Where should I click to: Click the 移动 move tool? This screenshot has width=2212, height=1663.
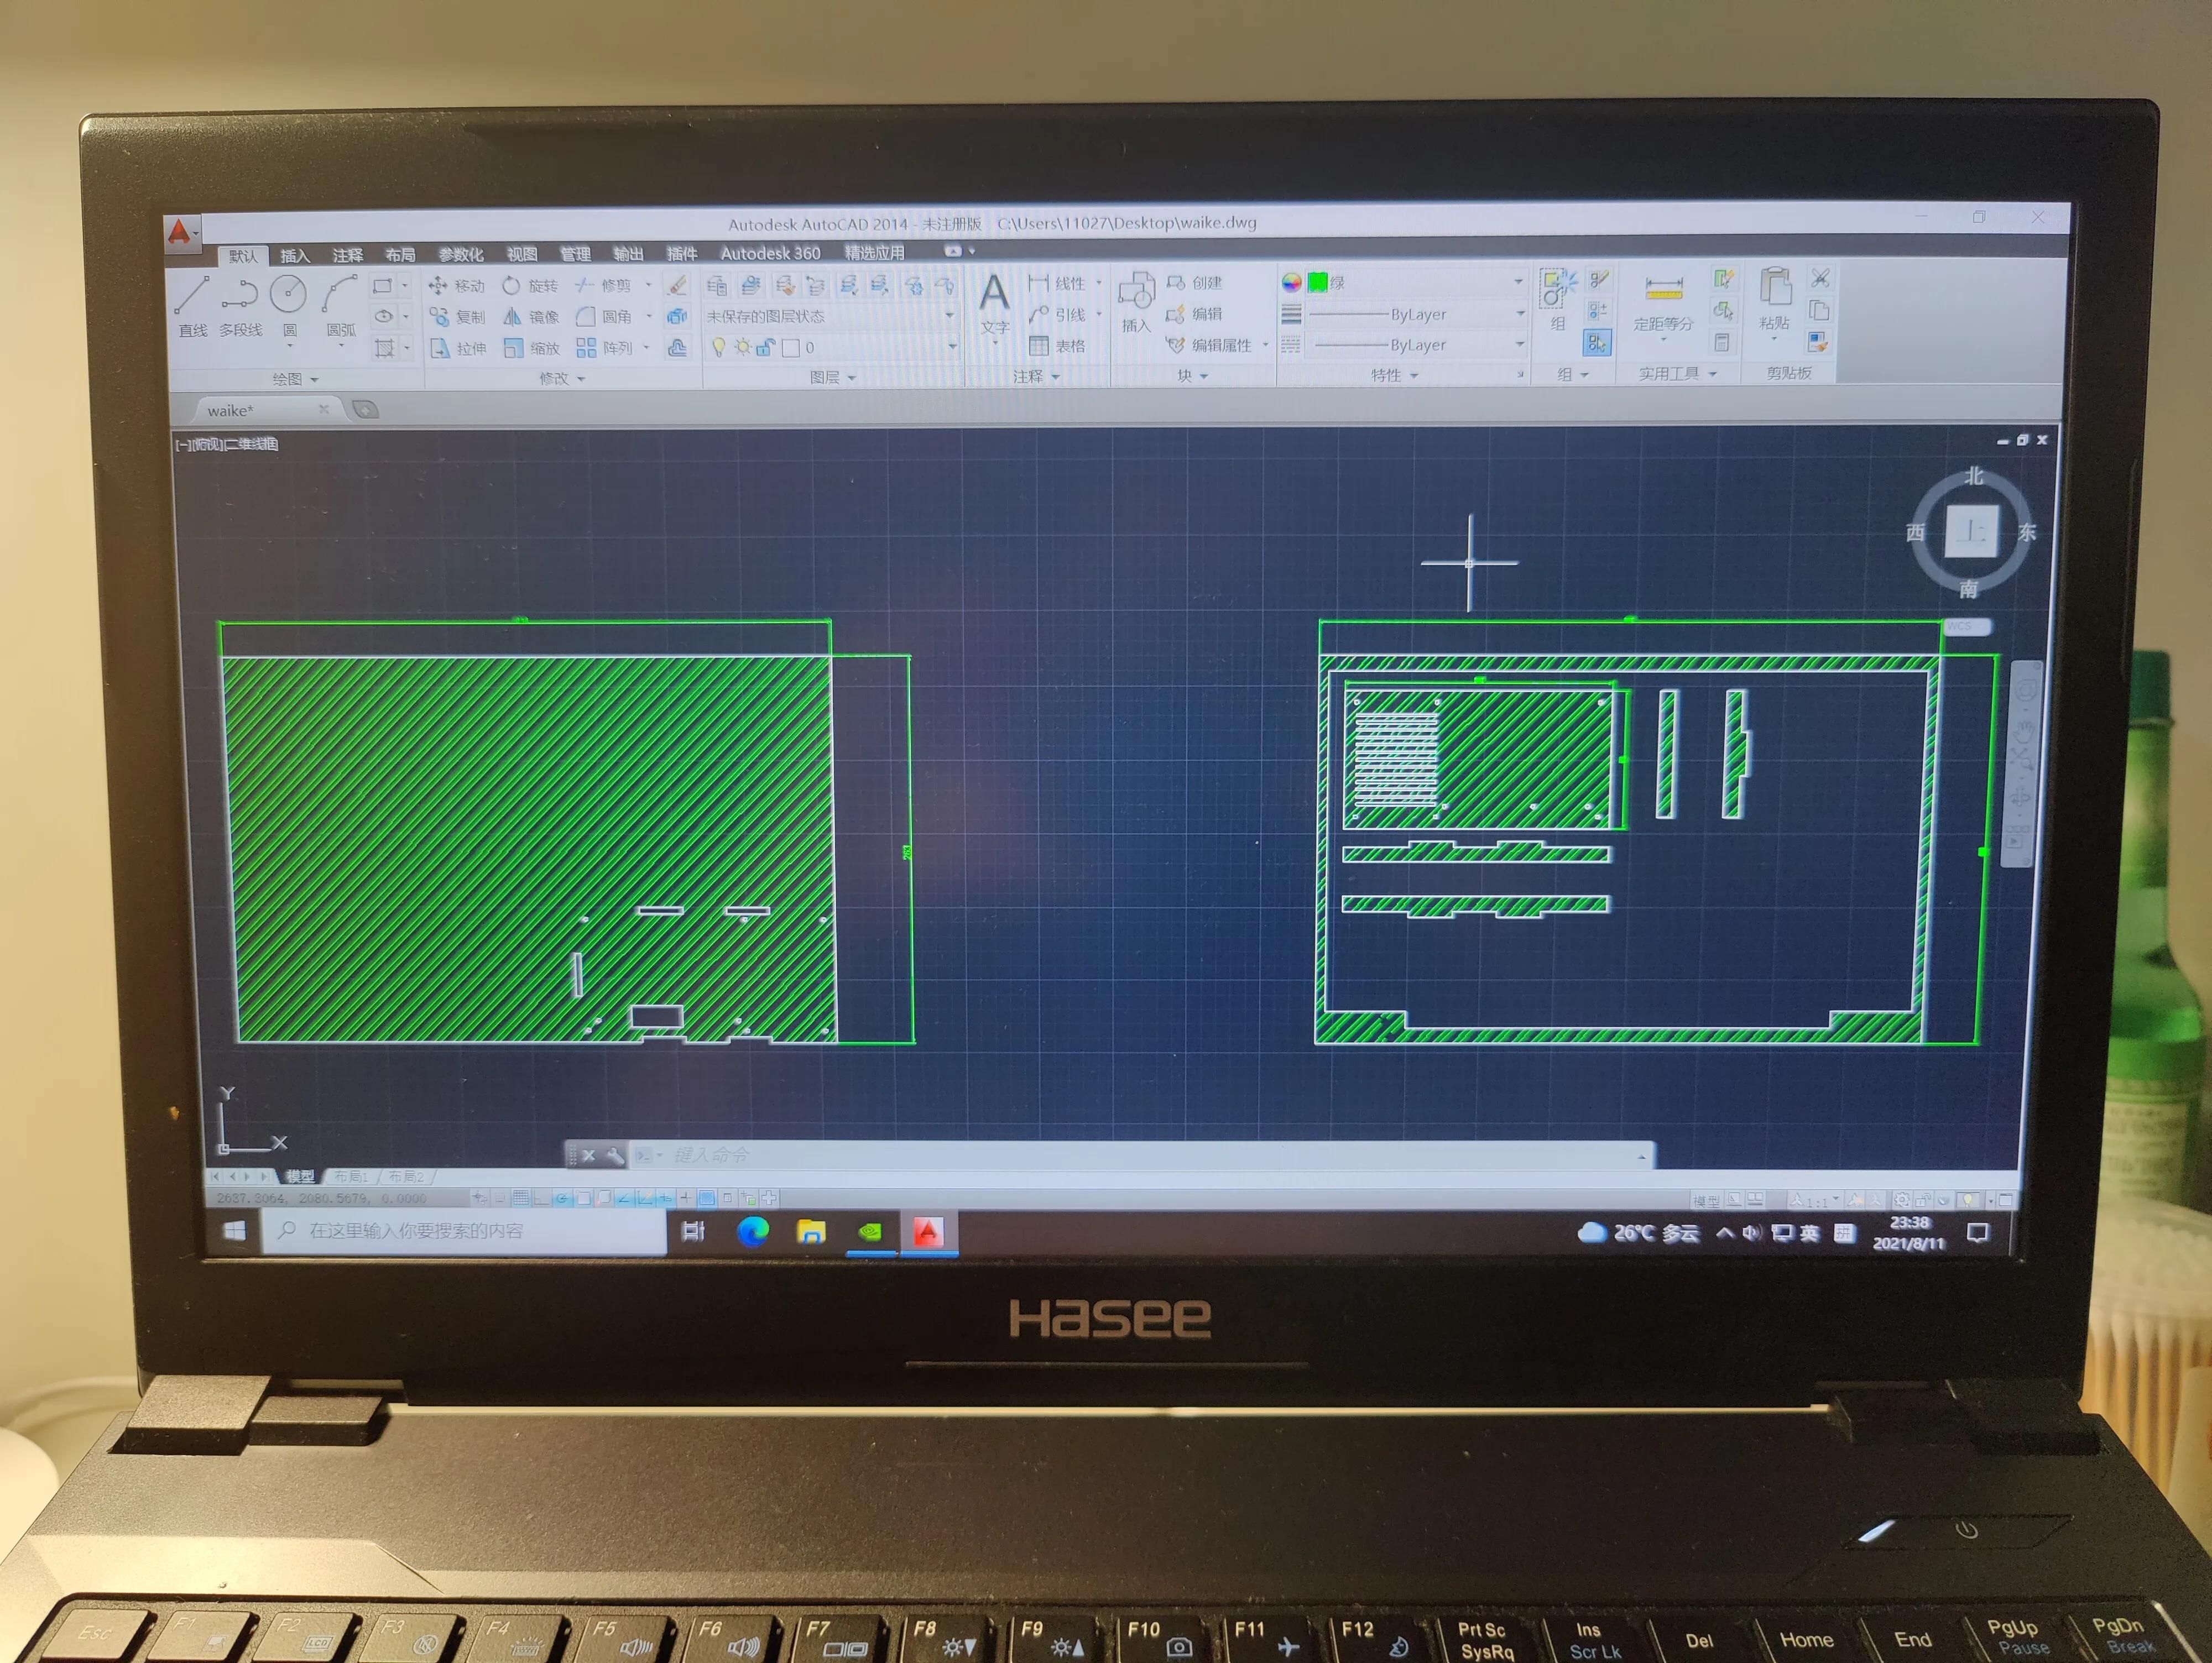[457, 286]
